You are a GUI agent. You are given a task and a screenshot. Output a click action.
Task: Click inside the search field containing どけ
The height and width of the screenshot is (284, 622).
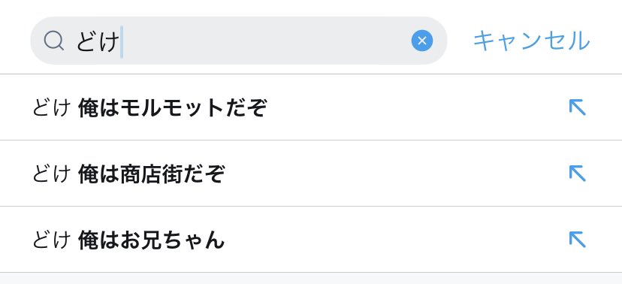(238, 41)
